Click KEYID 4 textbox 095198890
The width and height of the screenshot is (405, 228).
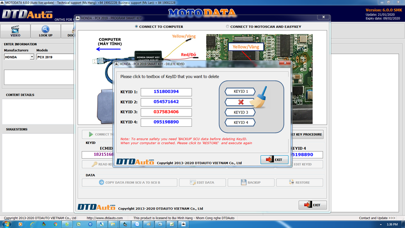tap(166, 122)
